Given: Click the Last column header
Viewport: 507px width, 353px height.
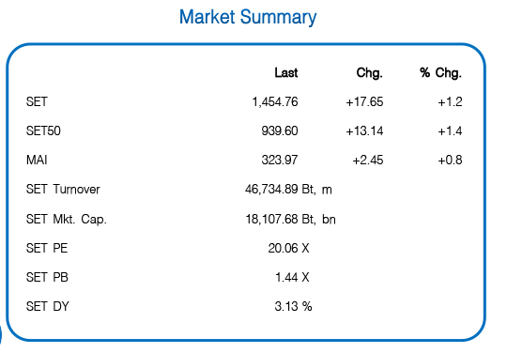Looking at the screenshot, I should click(286, 72).
